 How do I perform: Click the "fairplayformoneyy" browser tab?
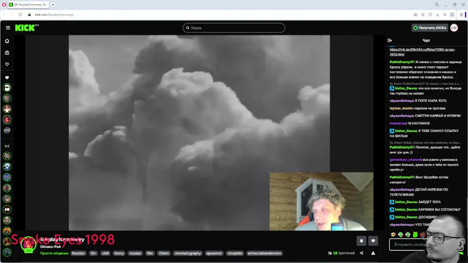click(28, 5)
